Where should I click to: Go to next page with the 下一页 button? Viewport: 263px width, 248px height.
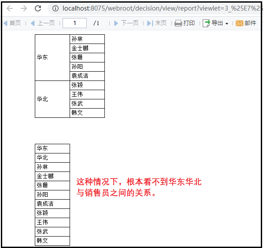click(x=126, y=23)
